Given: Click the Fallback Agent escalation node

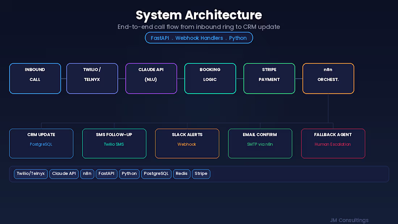Looking at the screenshot, I should (333, 143).
